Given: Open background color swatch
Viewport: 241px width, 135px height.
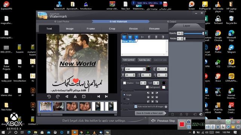Looking at the screenshot, I should (x=164, y=87).
